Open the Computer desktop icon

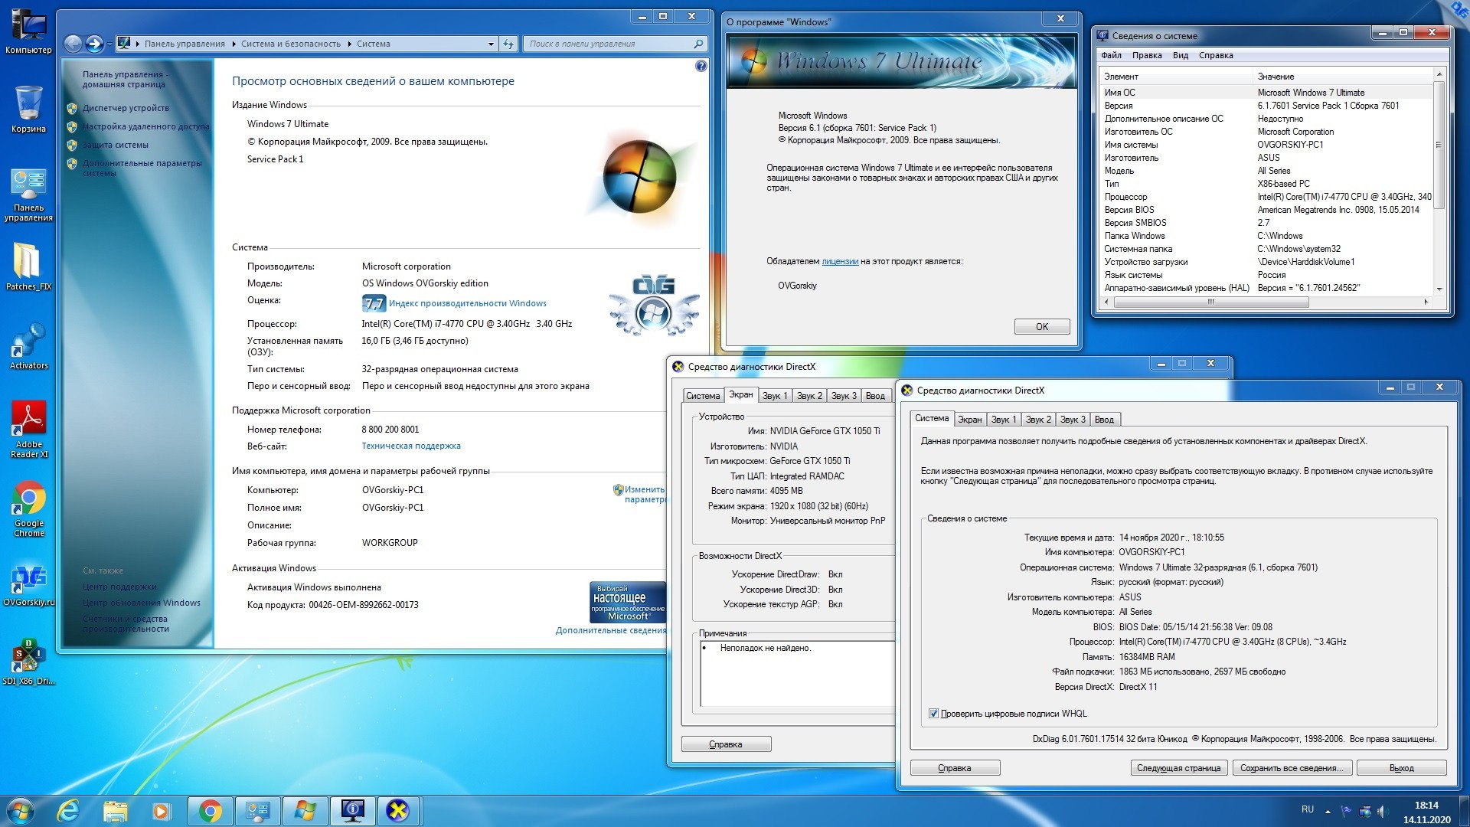pyautogui.click(x=28, y=31)
